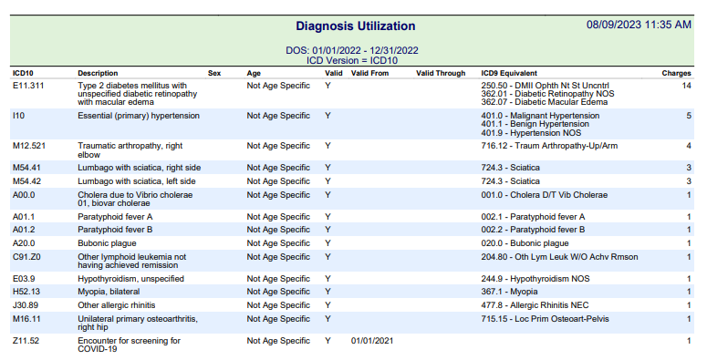
Task: Select the I10 hypertension code cell
Action: (x=19, y=116)
